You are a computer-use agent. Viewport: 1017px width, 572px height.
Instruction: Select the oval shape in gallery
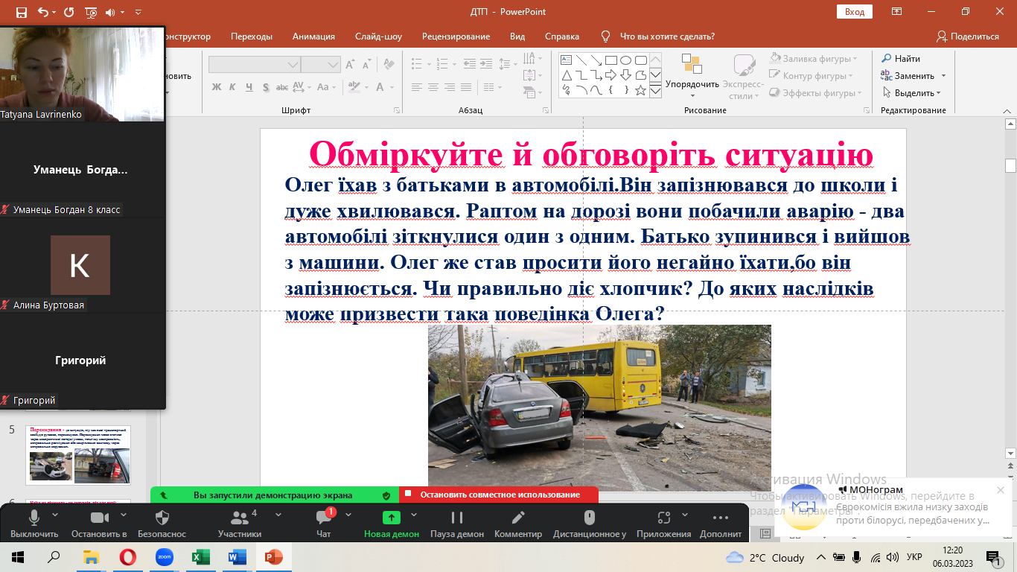click(x=625, y=60)
